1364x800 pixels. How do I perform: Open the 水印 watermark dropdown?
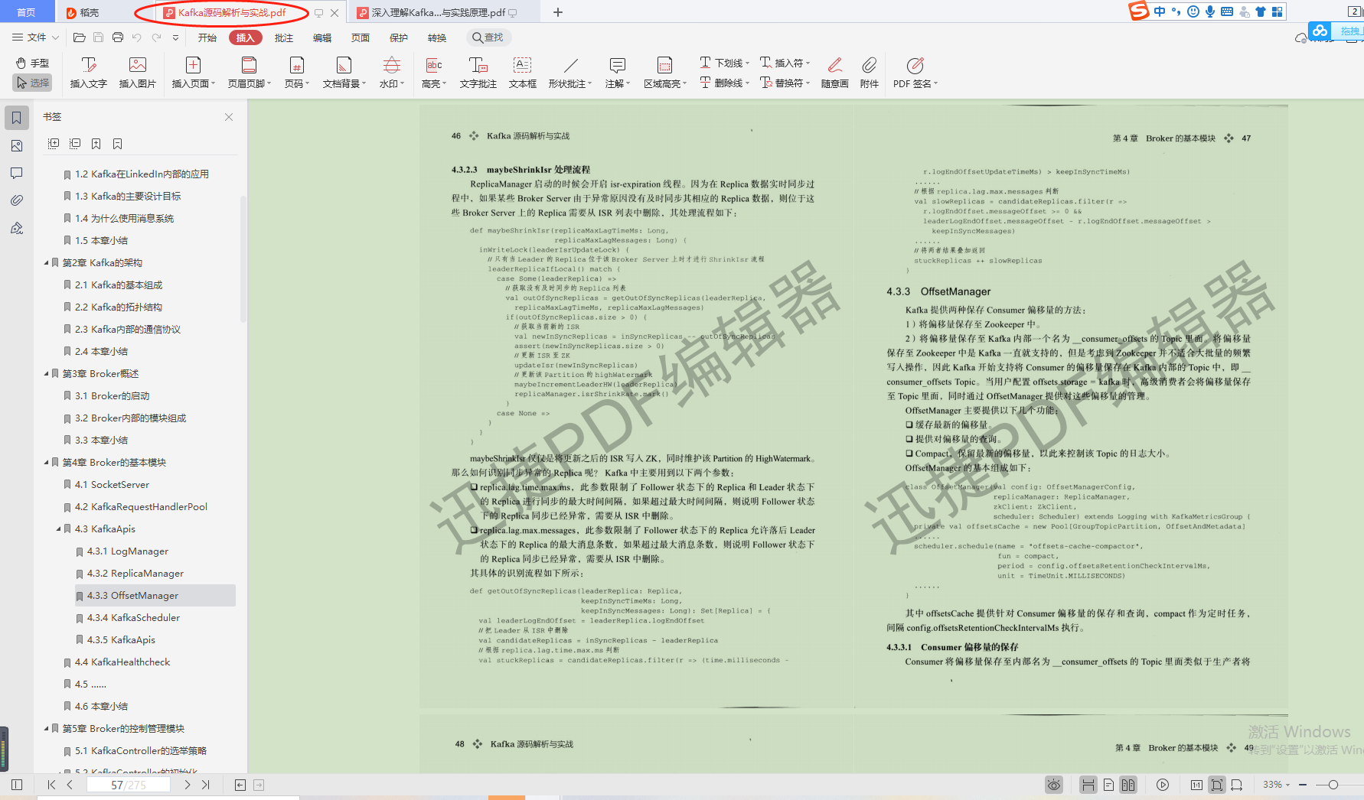392,73
